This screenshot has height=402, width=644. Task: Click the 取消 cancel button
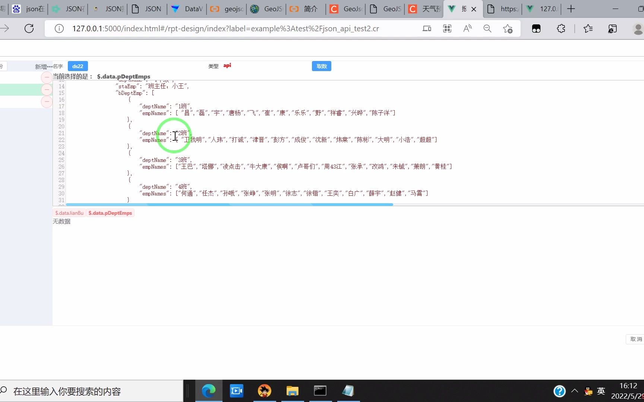click(x=635, y=339)
